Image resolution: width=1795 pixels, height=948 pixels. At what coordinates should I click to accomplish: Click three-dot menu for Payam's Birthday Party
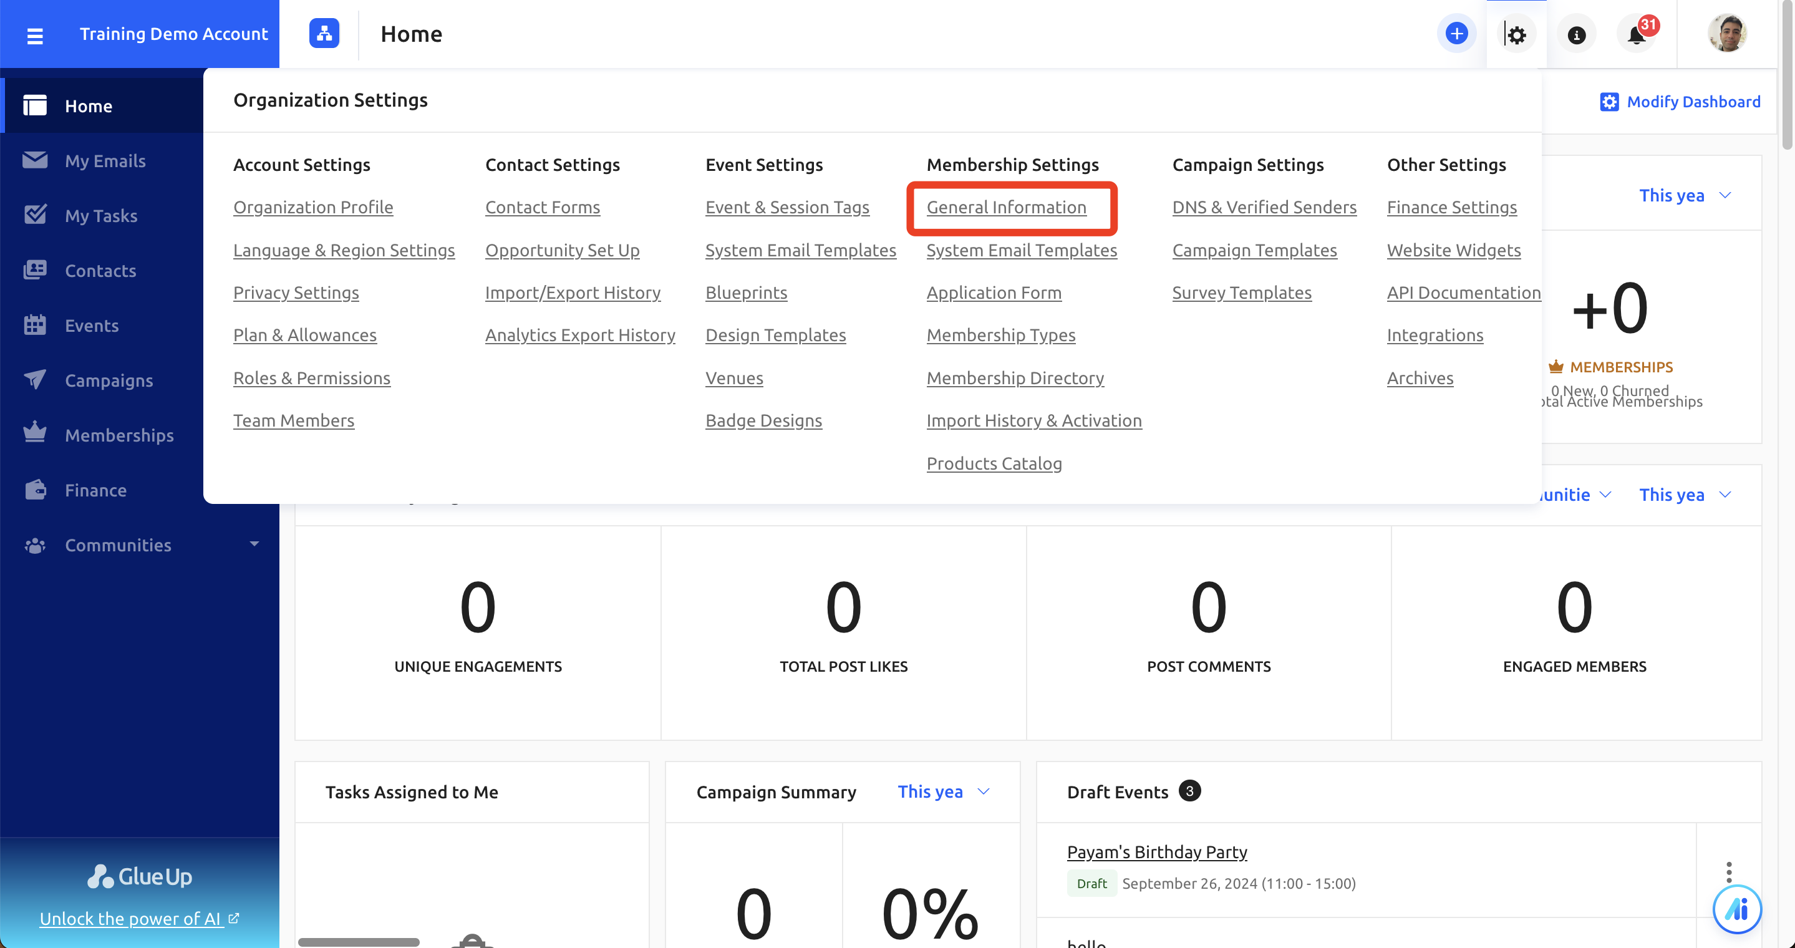(x=1729, y=872)
